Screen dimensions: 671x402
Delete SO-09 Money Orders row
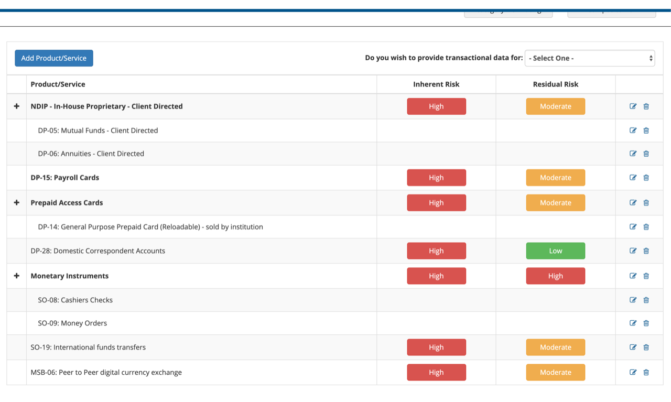click(646, 323)
